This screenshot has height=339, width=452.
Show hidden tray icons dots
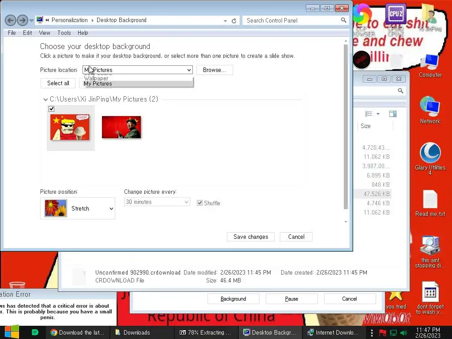point(372,333)
